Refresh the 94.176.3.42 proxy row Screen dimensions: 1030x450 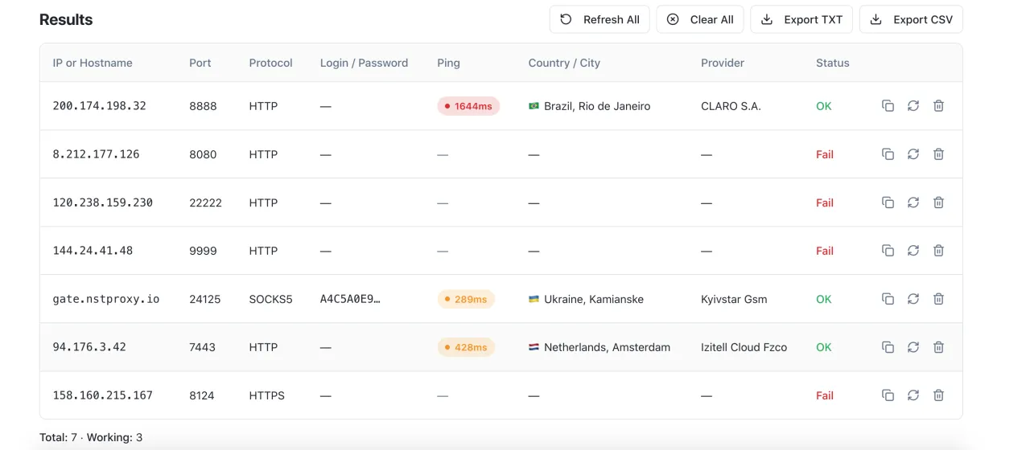(913, 347)
